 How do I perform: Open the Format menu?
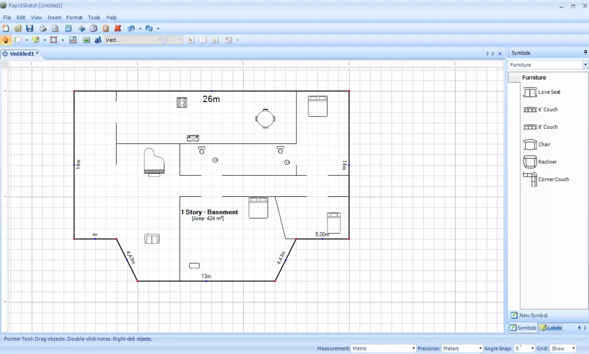point(74,18)
